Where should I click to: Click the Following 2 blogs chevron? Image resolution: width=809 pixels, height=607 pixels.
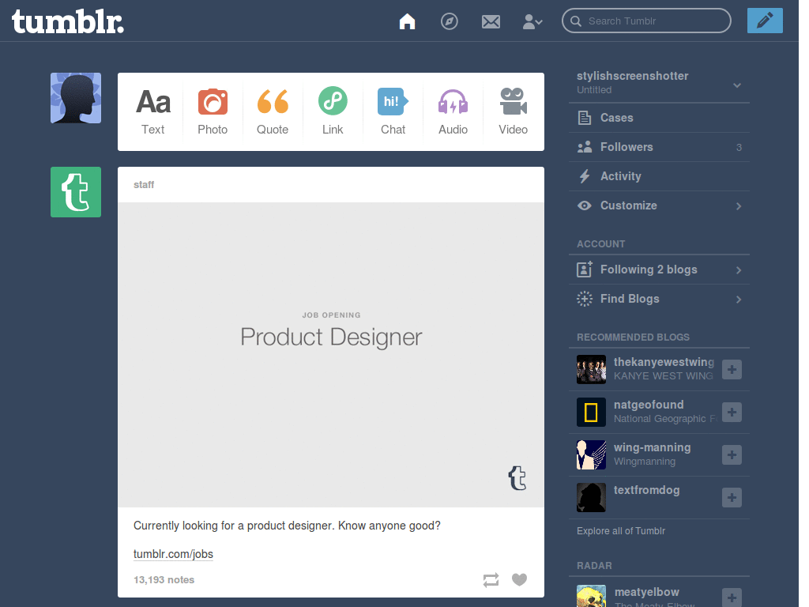coord(739,270)
